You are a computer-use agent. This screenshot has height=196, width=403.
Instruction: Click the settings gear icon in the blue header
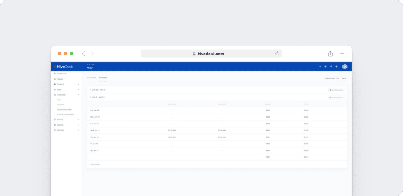[336, 67]
